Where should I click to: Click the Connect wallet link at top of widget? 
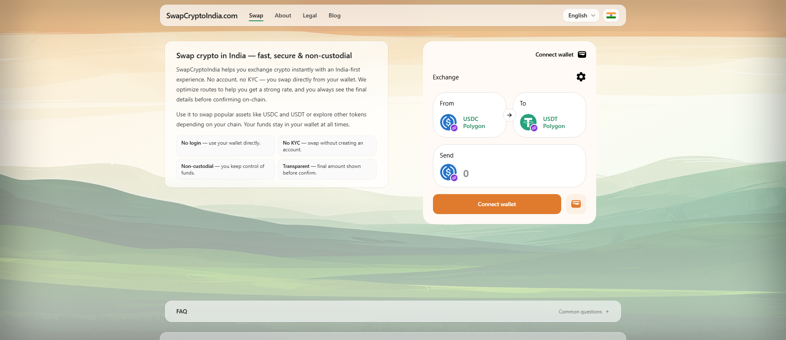(x=555, y=54)
